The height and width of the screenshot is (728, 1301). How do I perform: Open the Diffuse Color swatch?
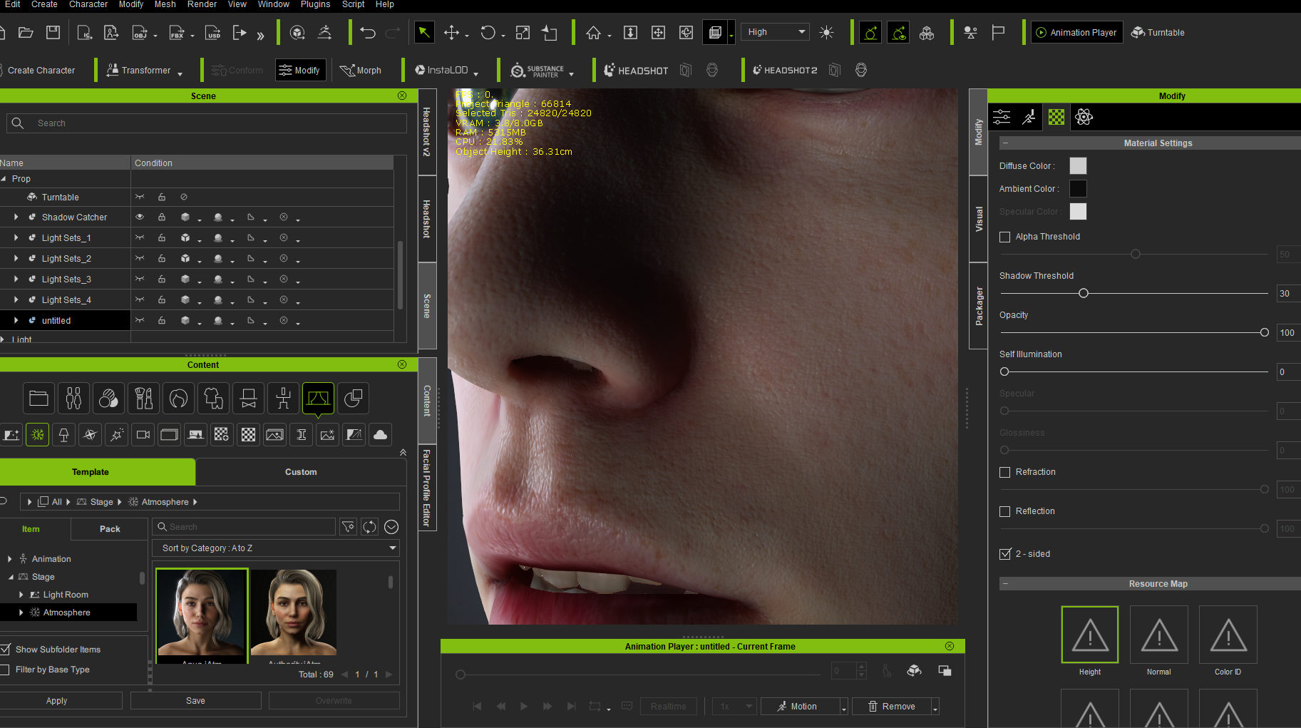(1078, 166)
